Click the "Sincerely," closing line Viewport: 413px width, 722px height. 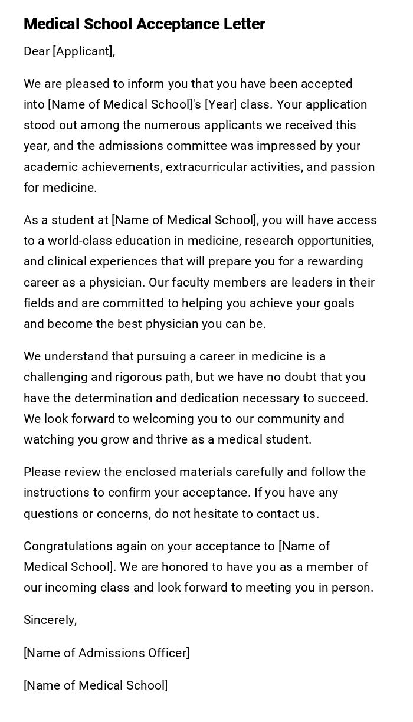50,620
